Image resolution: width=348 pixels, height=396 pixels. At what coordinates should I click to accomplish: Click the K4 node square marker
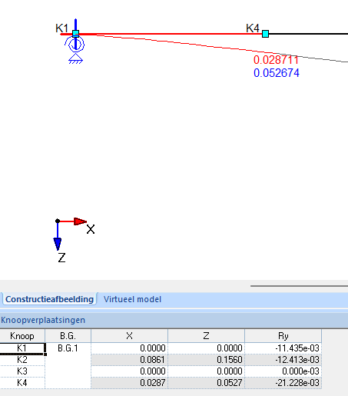pos(265,34)
